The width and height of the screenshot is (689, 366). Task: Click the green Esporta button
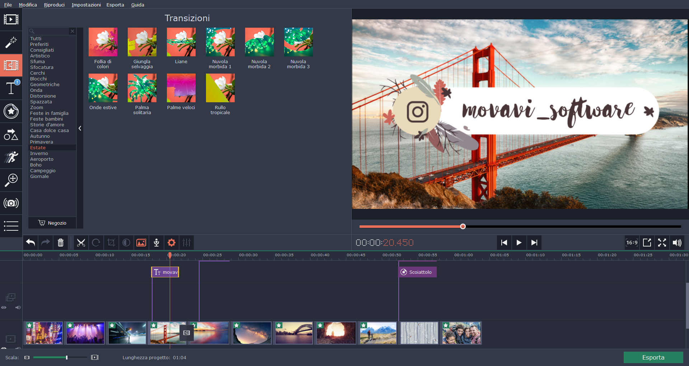click(653, 357)
